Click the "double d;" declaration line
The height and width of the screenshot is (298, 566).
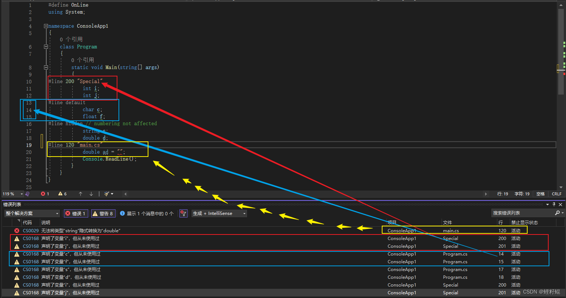(95, 138)
